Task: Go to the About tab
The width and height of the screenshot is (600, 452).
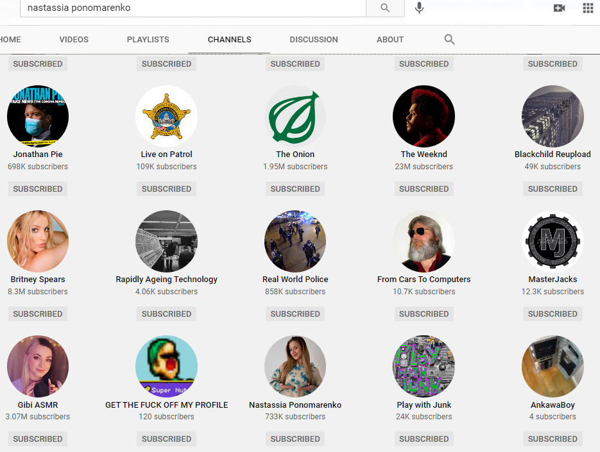Action: [390, 39]
